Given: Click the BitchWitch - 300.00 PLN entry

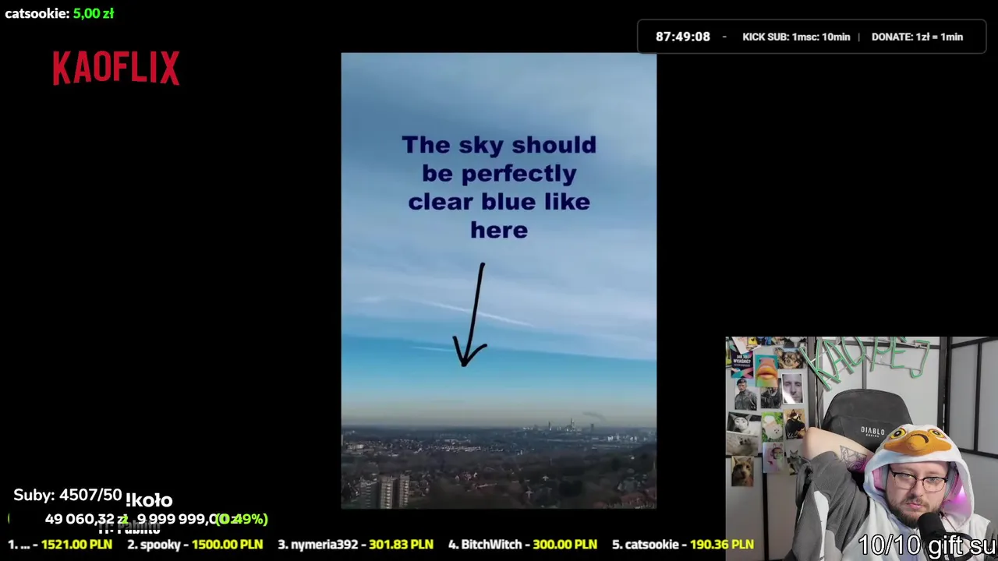Looking at the screenshot, I should coord(522,545).
